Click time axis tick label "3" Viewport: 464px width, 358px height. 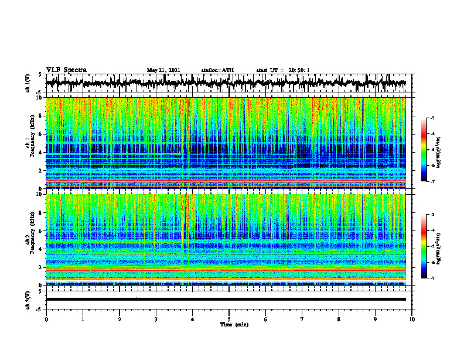pyautogui.click(x=156, y=319)
